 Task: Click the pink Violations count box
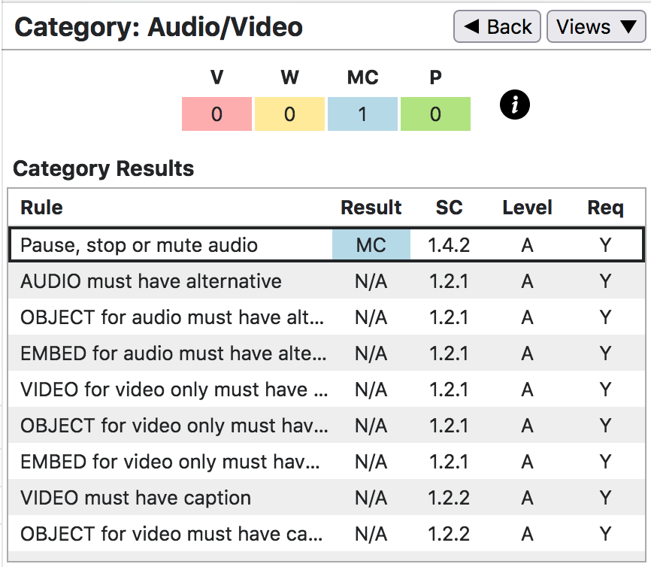click(216, 114)
